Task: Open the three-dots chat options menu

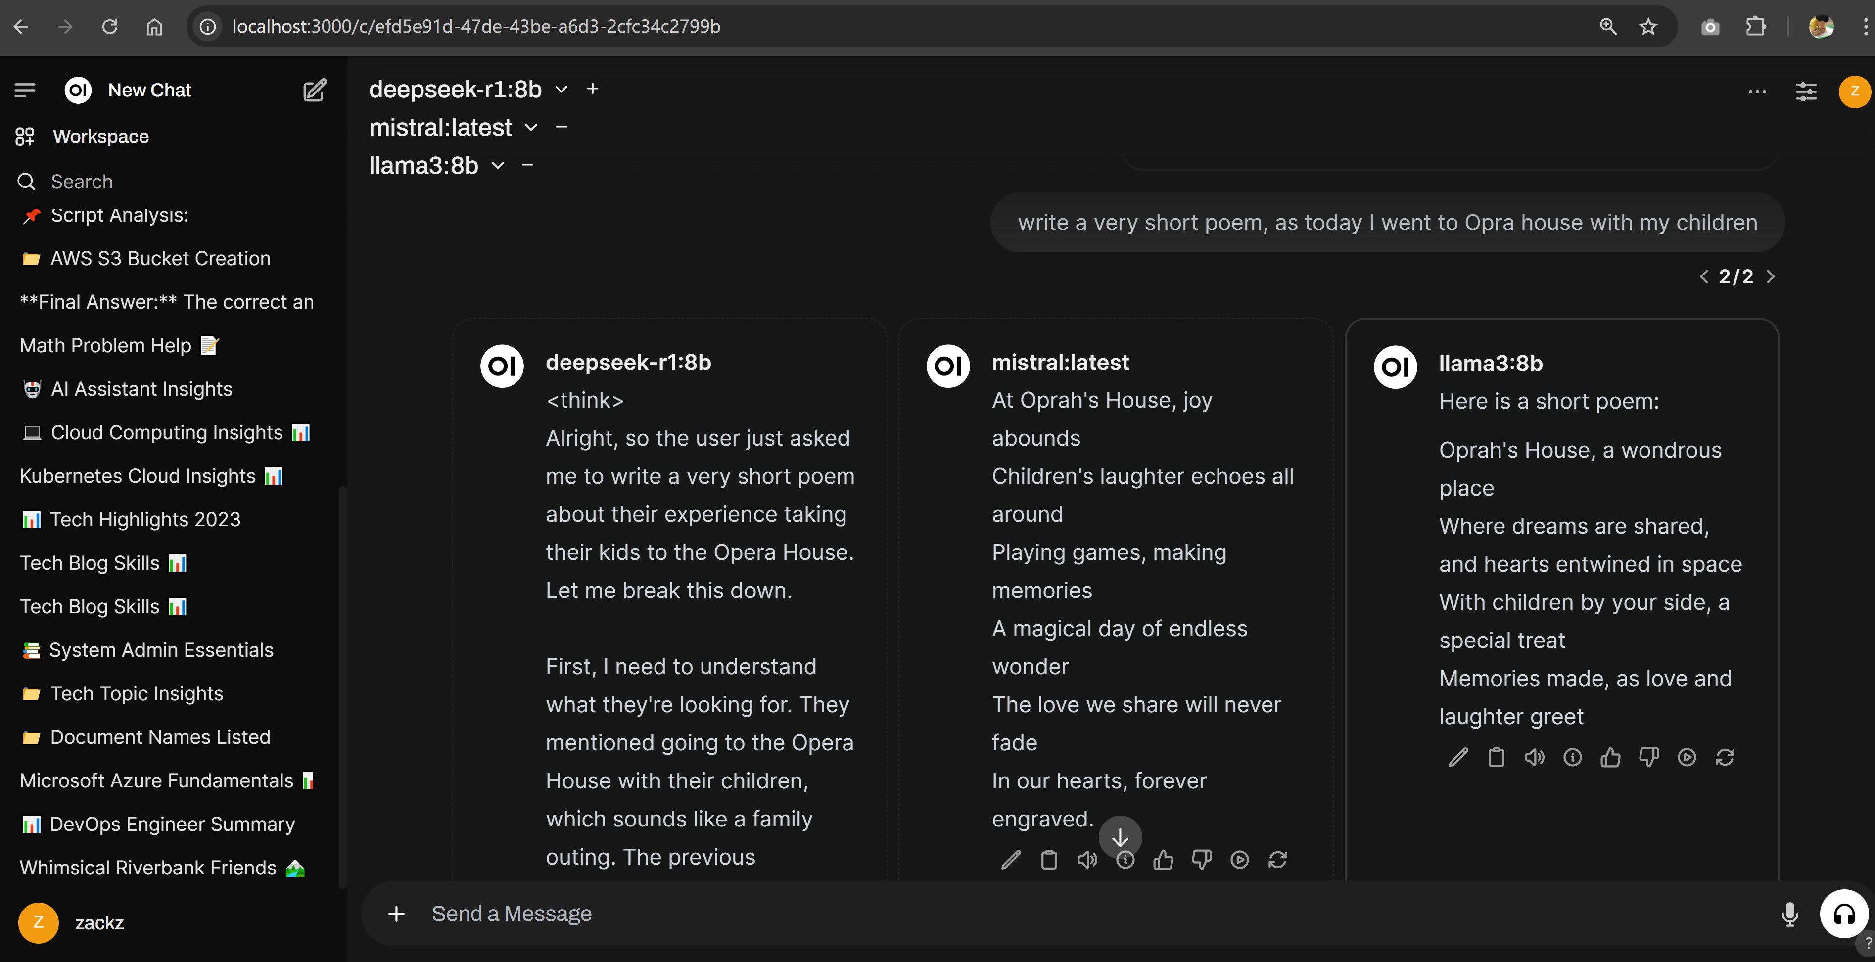Action: pos(1756,92)
